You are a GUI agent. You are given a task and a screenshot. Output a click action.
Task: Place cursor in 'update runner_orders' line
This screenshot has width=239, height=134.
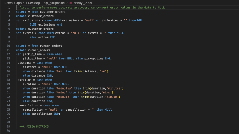[33, 50]
